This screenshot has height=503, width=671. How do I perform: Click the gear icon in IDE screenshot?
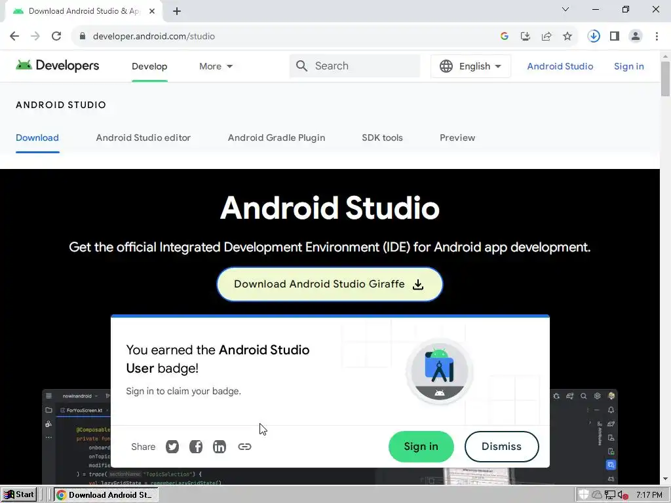598,396
